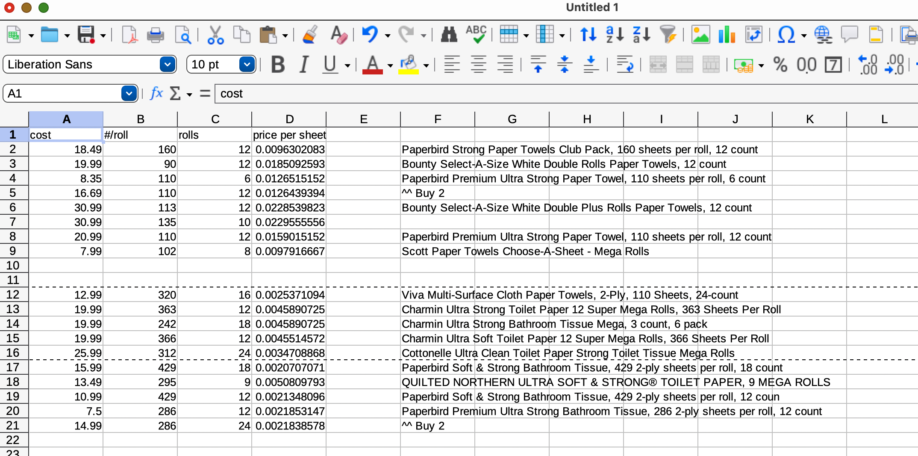Expand the highlighting color dropdown arrow
918x456 pixels.
coord(426,66)
